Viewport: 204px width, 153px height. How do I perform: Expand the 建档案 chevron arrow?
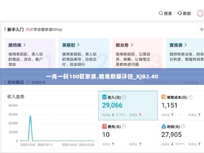(x=24, y=45)
